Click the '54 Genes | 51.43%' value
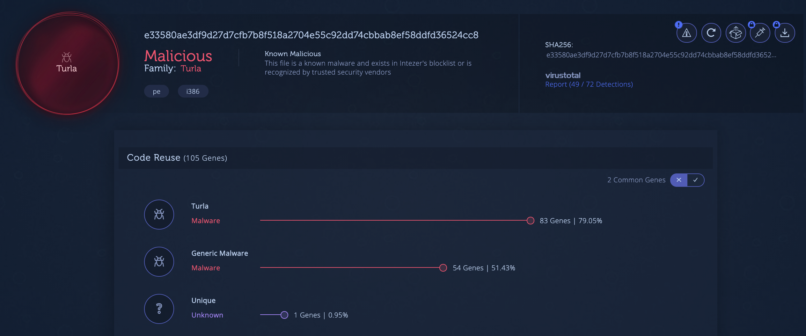This screenshot has height=336, width=806. click(484, 268)
